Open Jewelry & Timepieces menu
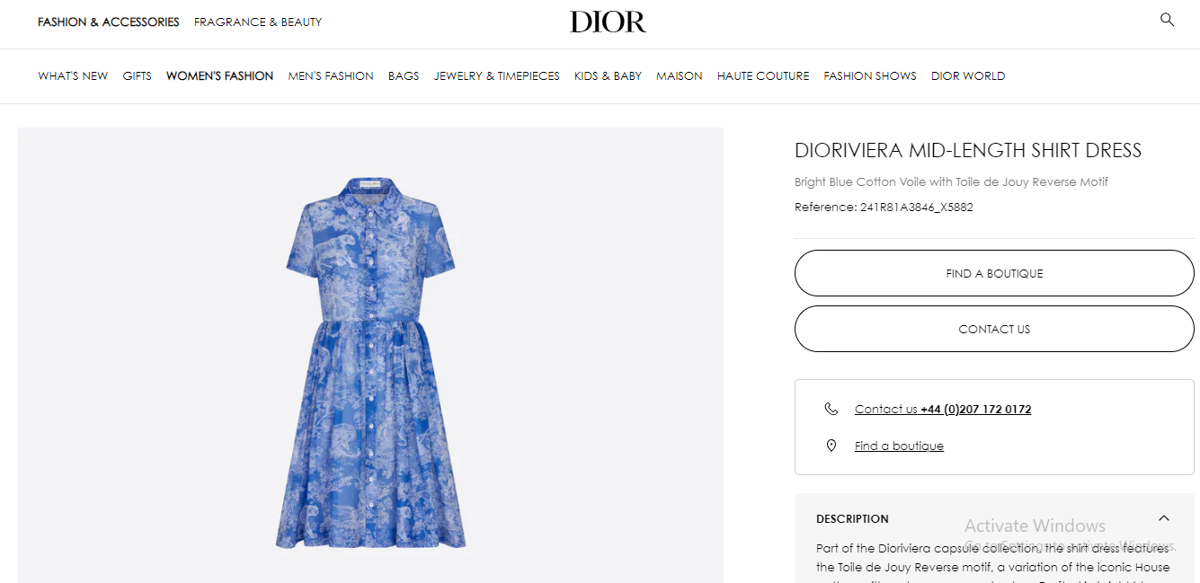1200x583 pixels. point(497,76)
